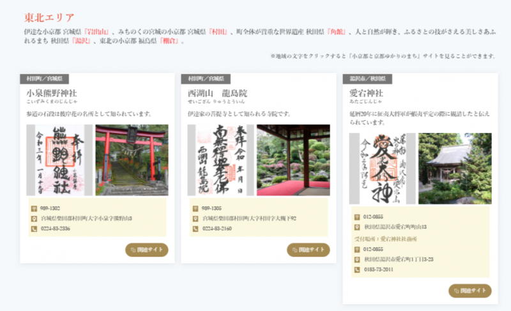
Task: Click map pin icon in 小泉熊野神社 card
Action: (x=34, y=218)
